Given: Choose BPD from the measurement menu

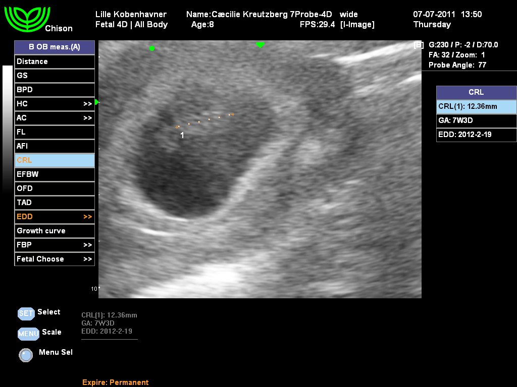Looking at the screenshot, I should pyautogui.click(x=54, y=90).
